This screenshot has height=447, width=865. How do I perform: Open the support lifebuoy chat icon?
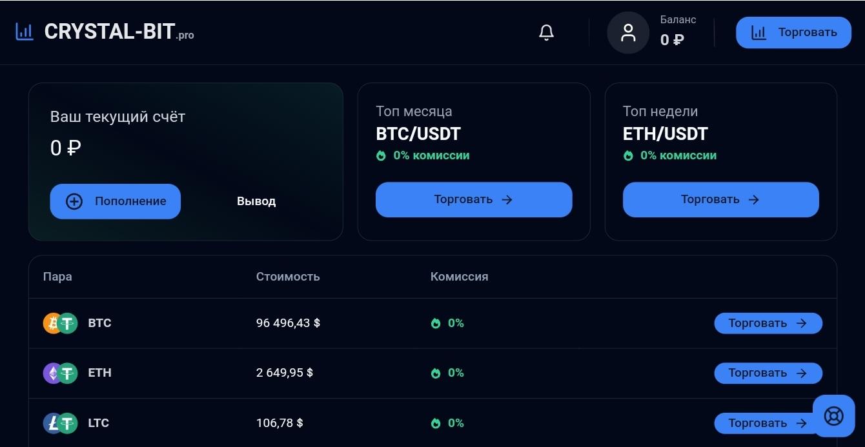[x=833, y=416]
